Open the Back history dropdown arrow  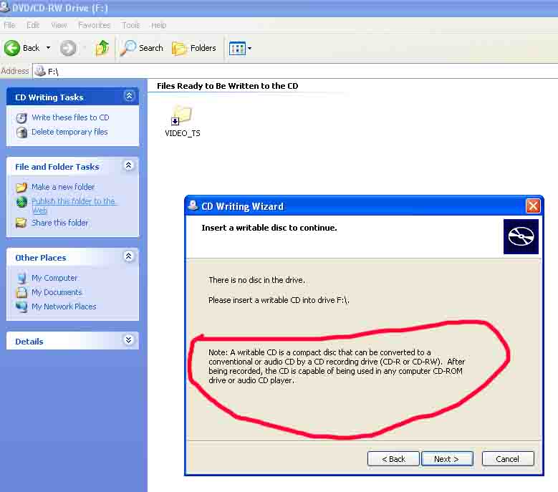pyautogui.click(x=49, y=48)
